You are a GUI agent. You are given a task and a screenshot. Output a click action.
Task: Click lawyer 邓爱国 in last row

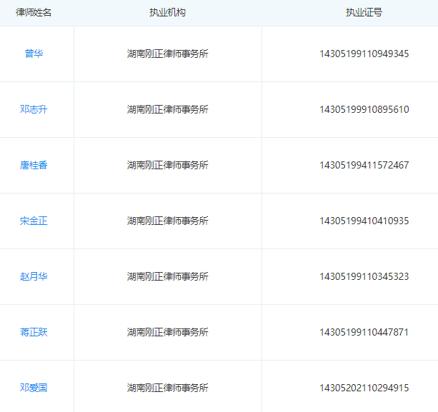click(x=34, y=388)
